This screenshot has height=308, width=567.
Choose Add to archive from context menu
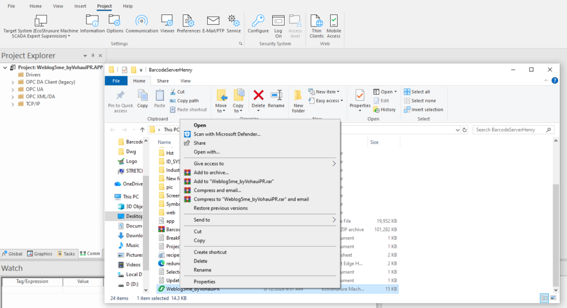pyautogui.click(x=210, y=173)
